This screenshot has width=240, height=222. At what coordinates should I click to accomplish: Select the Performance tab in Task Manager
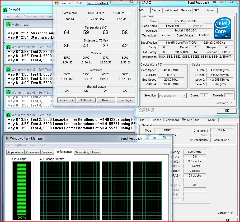pyautogui.click(x=64, y=152)
